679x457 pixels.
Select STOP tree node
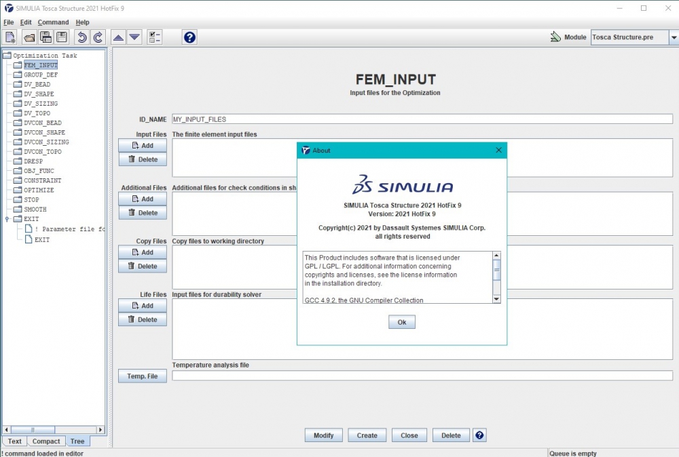32,200
